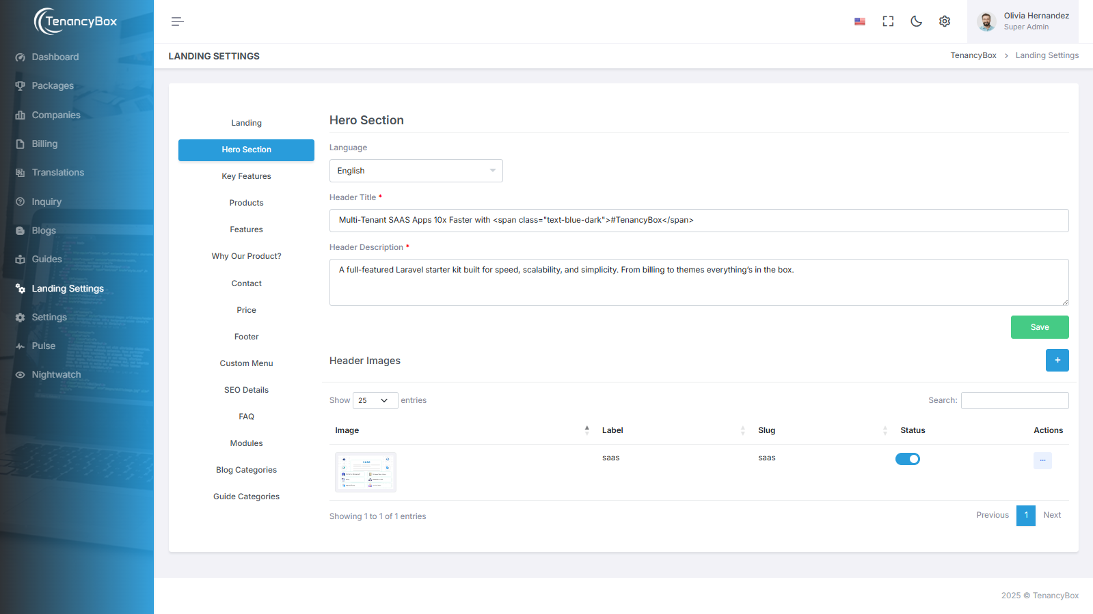The width and height of the screenshot is (1093, 614).
Task: Go to the Products tab
Action: tap(246, 204)
